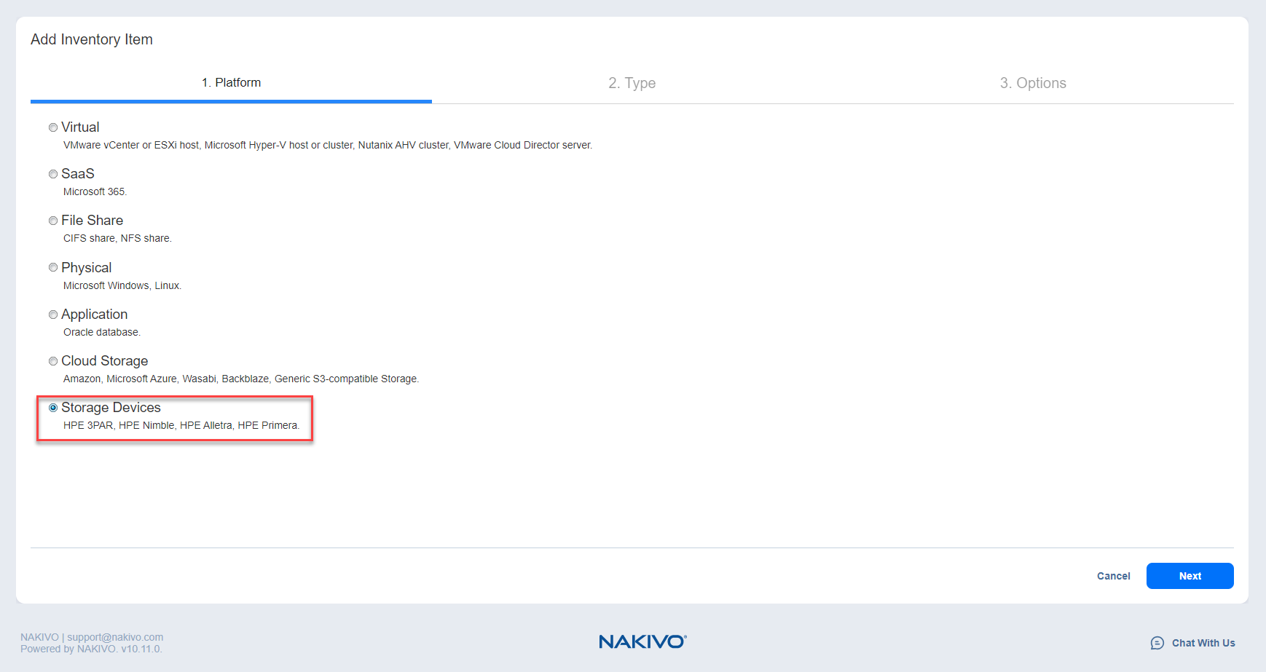The image size is (1266, 672).
Task: Select the Virtual platform radio button
Action: pyautogui.click(x=53, y=127)
